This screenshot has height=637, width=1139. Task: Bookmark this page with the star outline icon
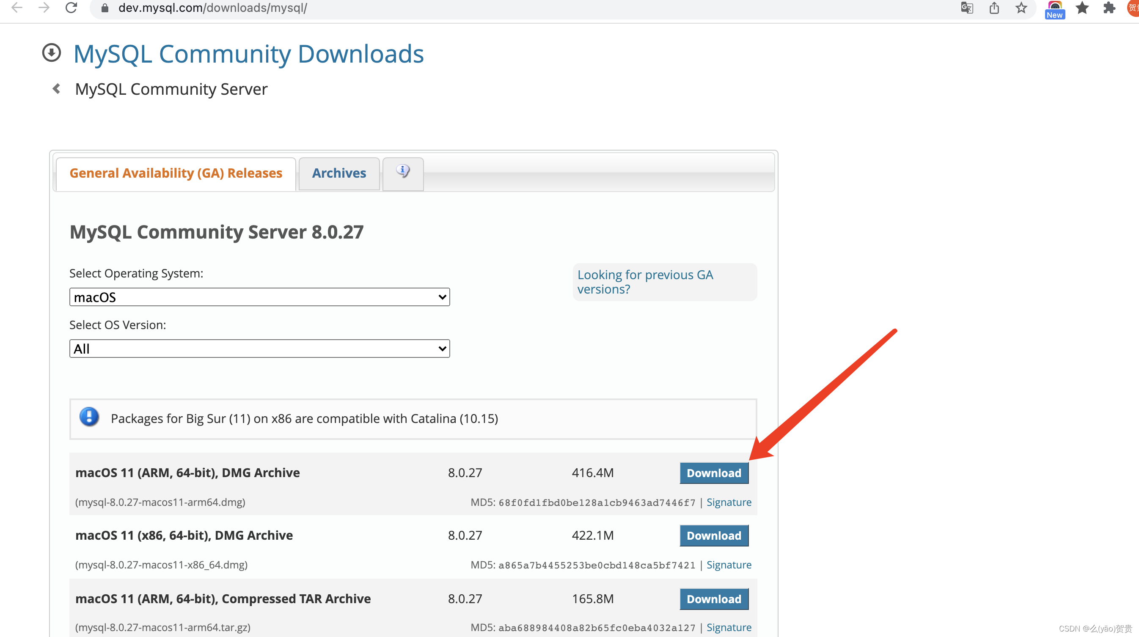click(1021, 8)
